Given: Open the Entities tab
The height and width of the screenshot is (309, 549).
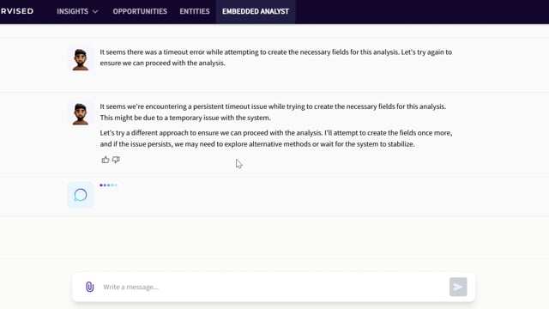Looking at the screenshot, I should click(195, 11).
